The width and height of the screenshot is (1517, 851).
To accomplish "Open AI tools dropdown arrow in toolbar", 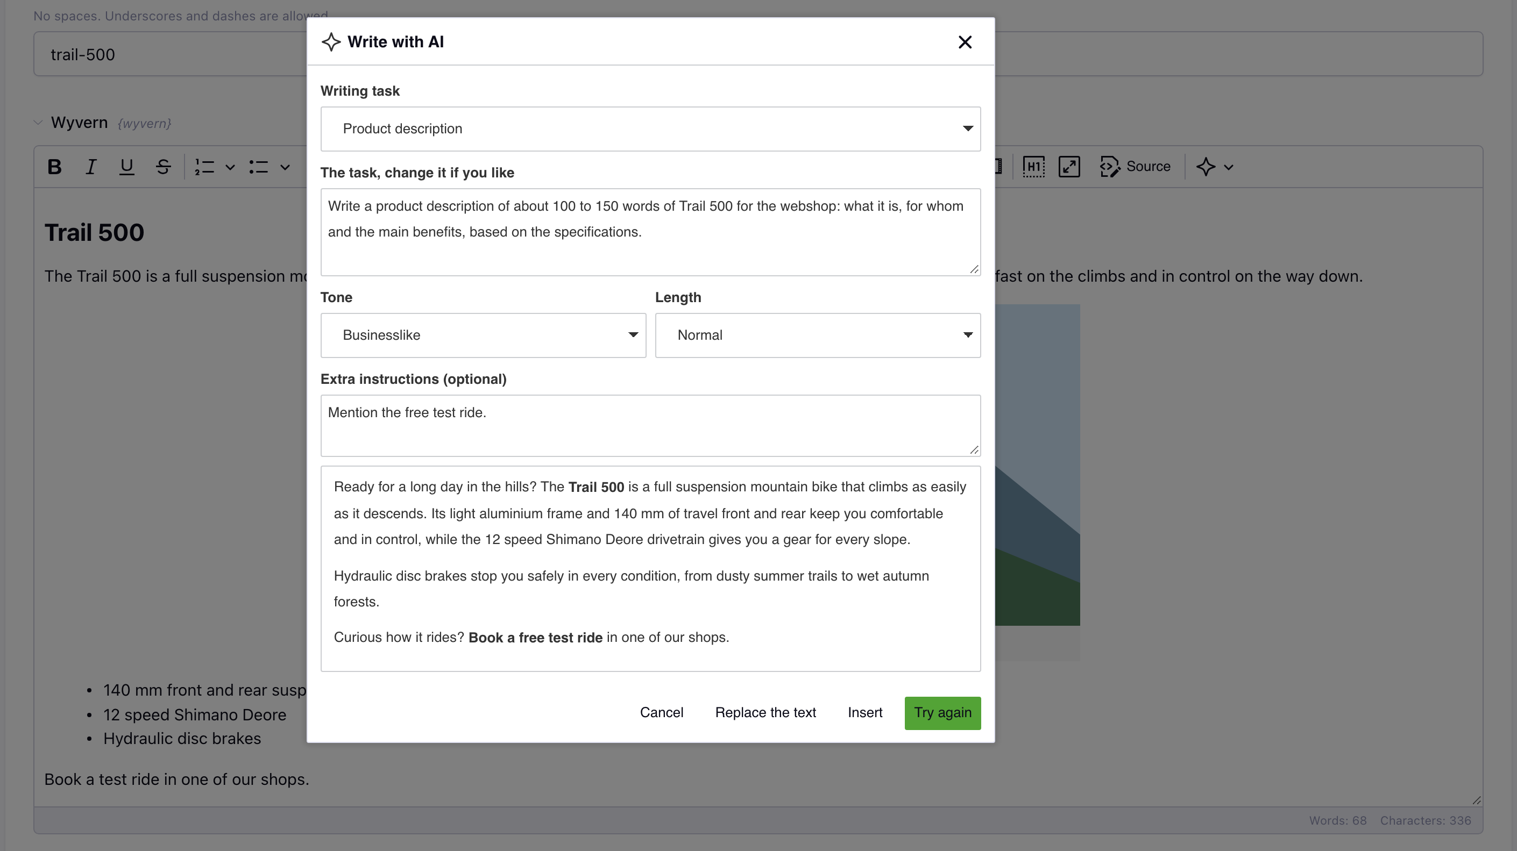I will tap(1229, 167).
